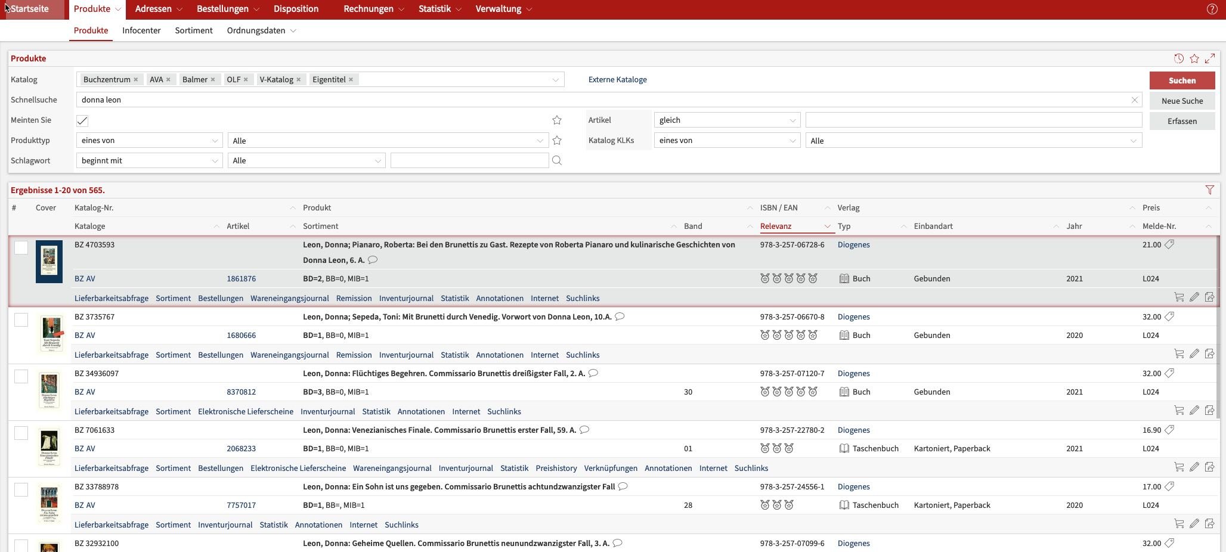
Task: Click the Schlagwort magnifier search icon
Action: (557, 160)
